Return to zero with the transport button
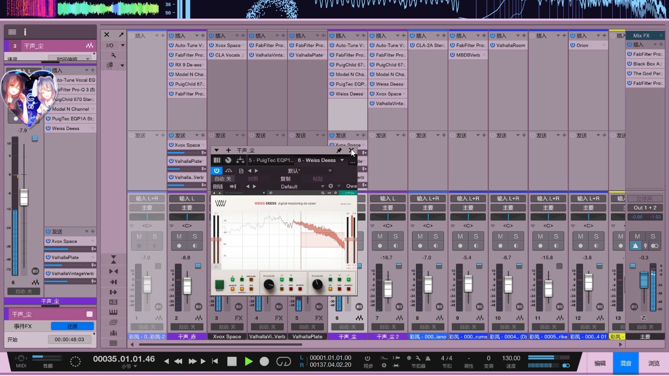 coord(215,361)
